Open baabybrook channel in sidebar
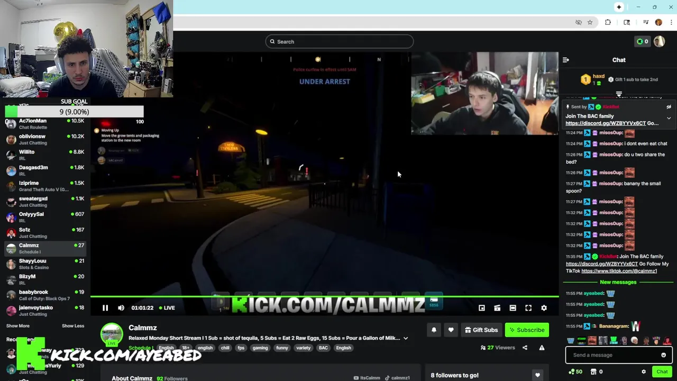 (44, 295)
